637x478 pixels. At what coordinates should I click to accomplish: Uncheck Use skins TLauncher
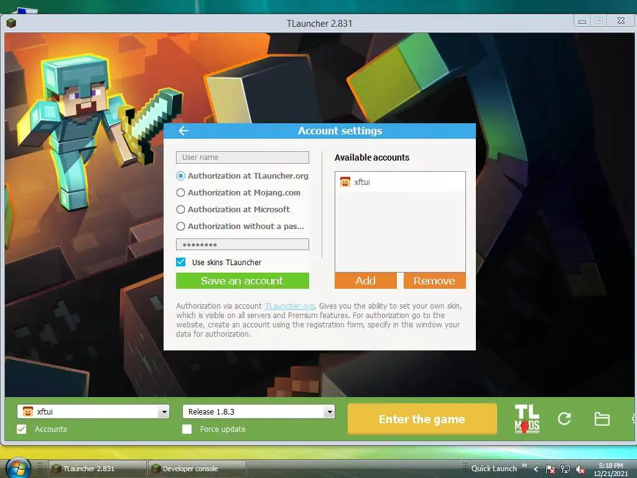[x=181, y=262]
